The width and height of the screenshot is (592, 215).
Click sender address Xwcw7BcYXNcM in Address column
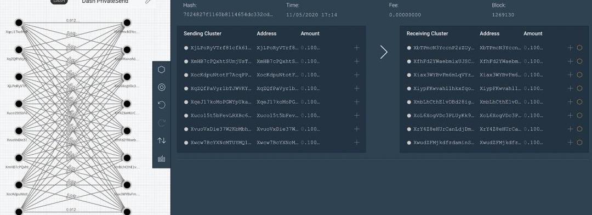tap(277, 143)
